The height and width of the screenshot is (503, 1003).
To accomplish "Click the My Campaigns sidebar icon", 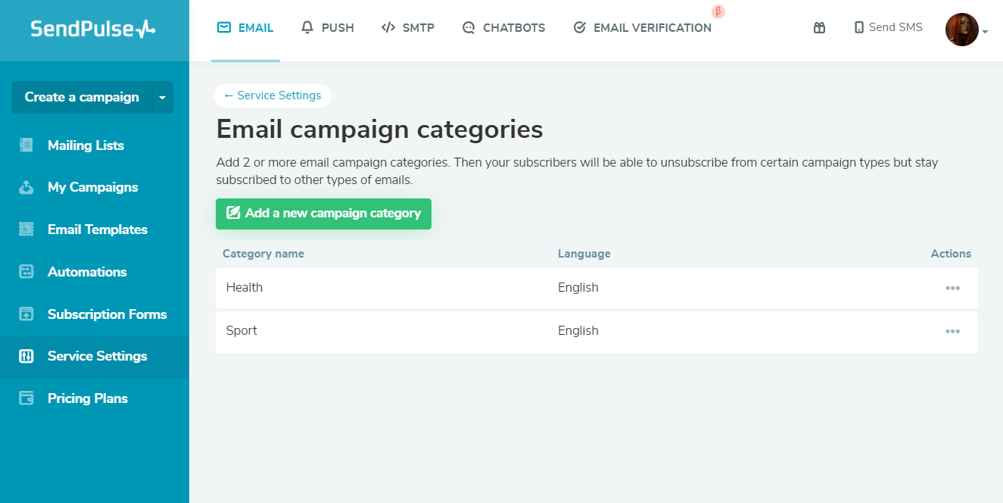I will 26,187.
